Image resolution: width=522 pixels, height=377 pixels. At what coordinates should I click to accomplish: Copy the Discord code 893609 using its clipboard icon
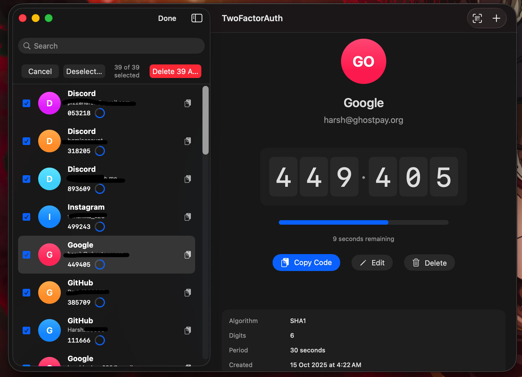coord(188,179)
